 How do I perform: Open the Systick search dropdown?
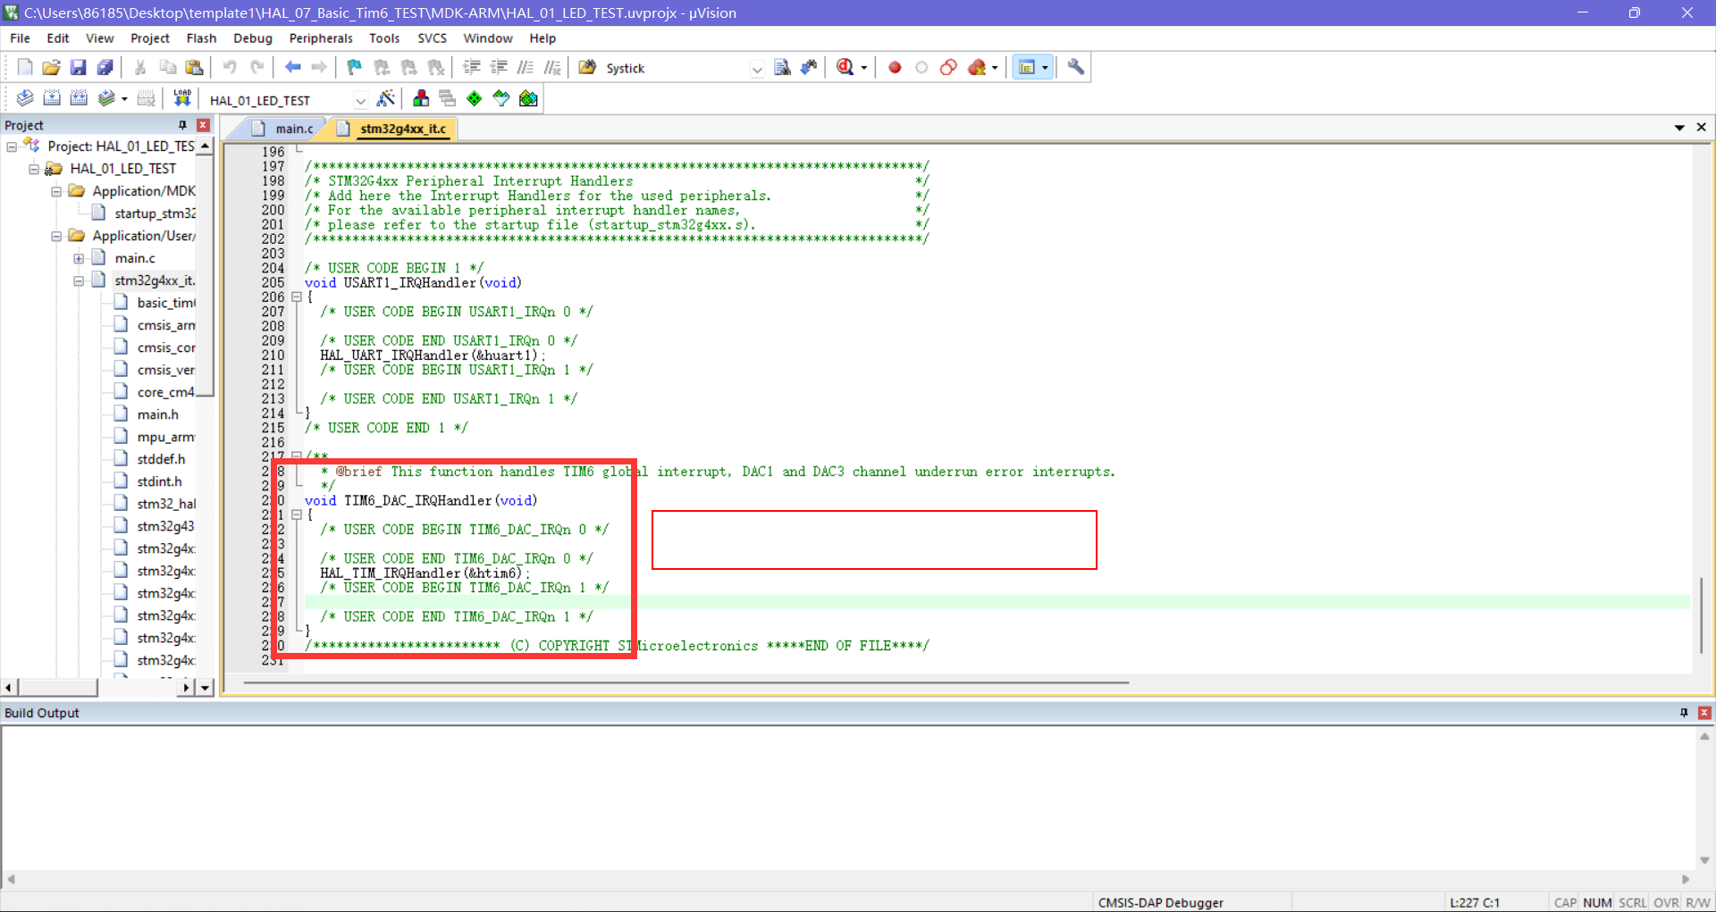coord(757,69)
